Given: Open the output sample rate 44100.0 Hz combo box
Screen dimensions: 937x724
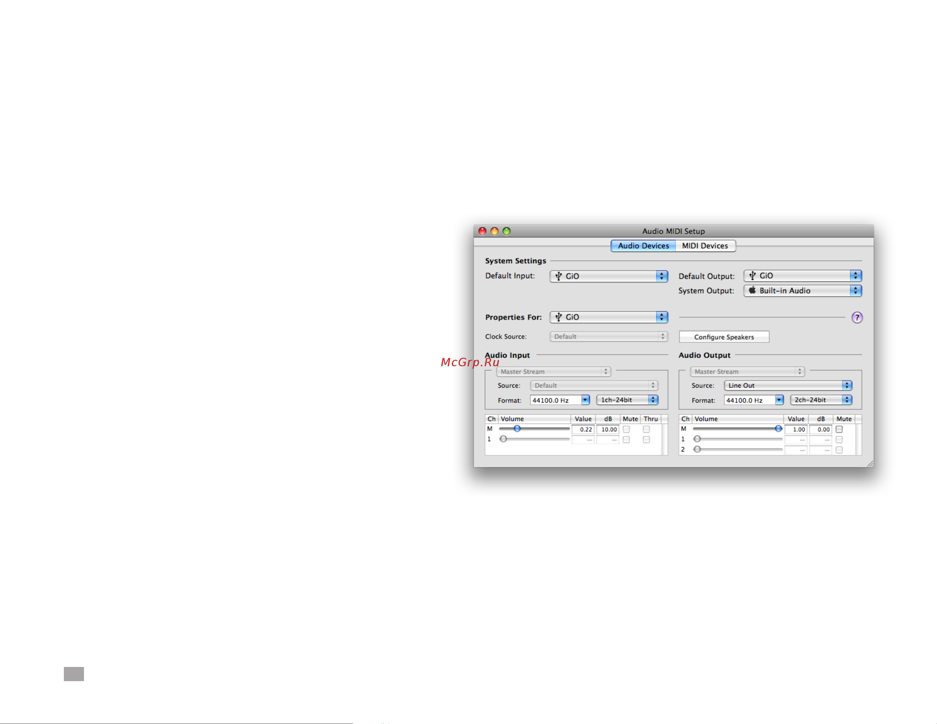Looking at the screenshot, I should (x=754, y=400).
